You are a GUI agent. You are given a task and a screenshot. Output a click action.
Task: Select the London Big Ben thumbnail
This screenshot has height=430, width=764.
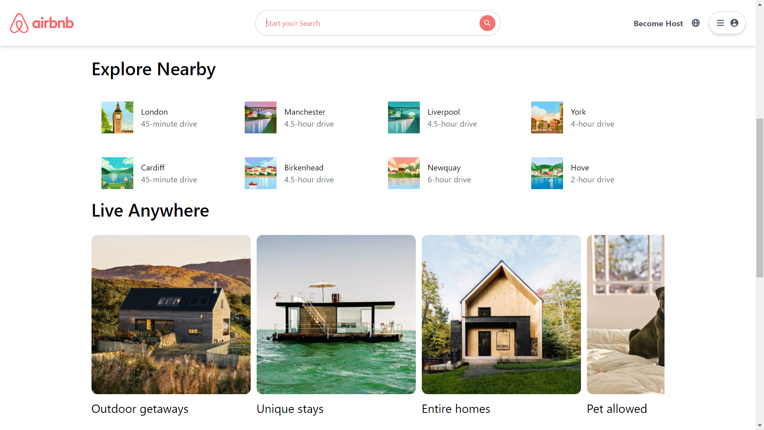point(117,117)
